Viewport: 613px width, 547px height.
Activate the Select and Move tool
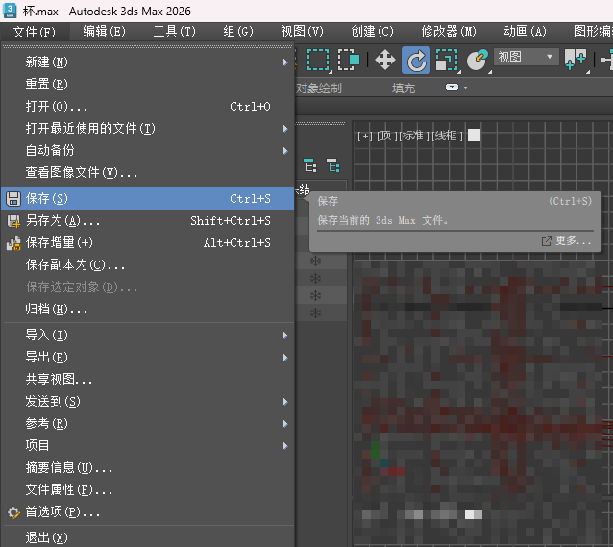[385, 60]
